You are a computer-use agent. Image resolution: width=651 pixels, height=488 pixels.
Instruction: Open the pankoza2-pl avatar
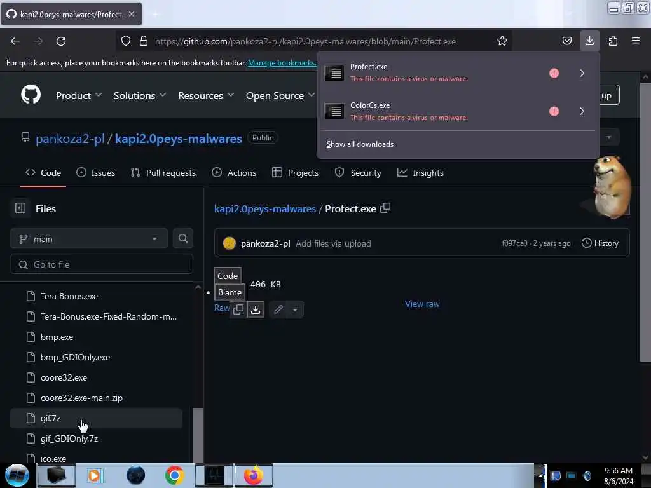(229, 243)
